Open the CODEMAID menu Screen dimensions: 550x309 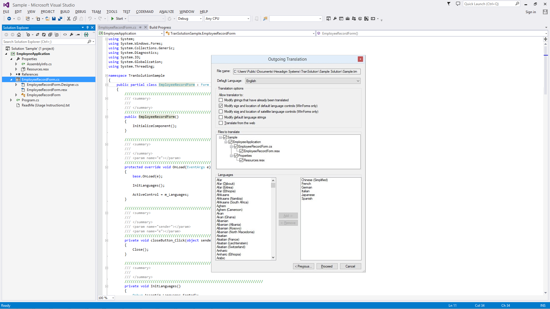(x=145, y=12)
